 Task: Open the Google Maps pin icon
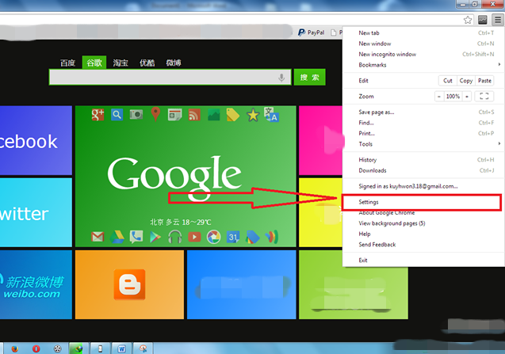tap(155, 114)
